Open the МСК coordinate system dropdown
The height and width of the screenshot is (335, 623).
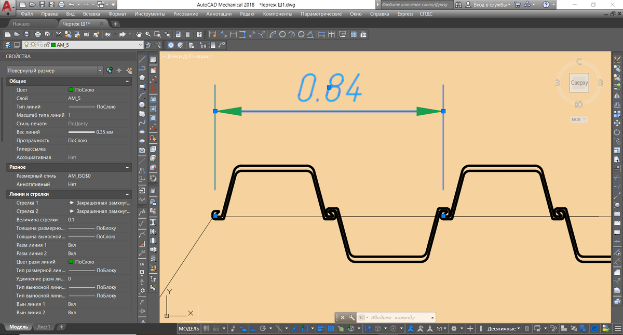579,119
